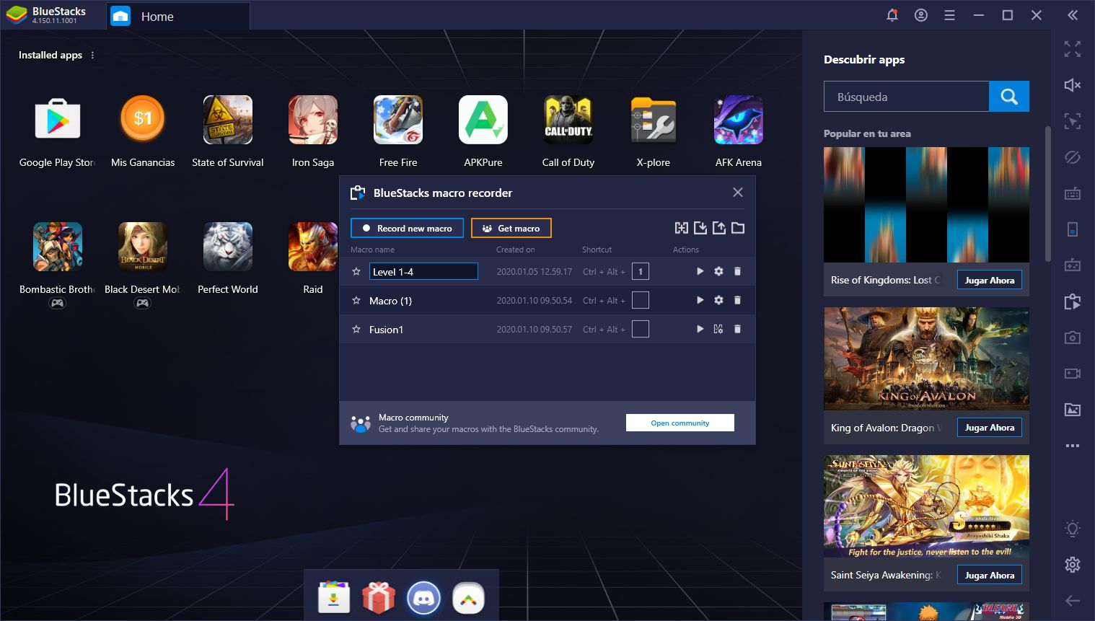Viewport: 1095px width, 621px height.
Task: Expand more sidebar tools via the ellipsis
Action: [1073, 446]
